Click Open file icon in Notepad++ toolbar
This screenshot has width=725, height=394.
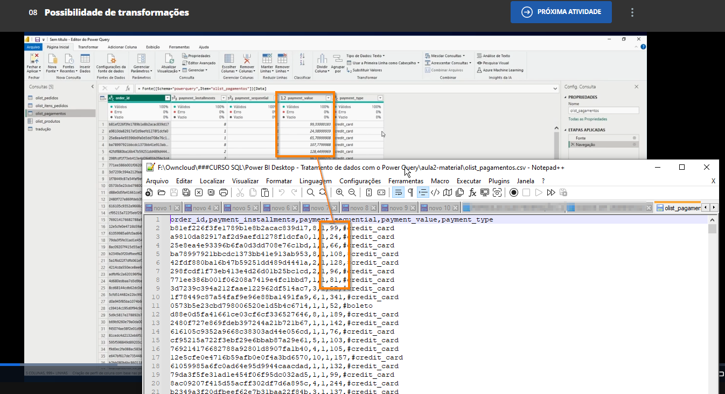162,192
